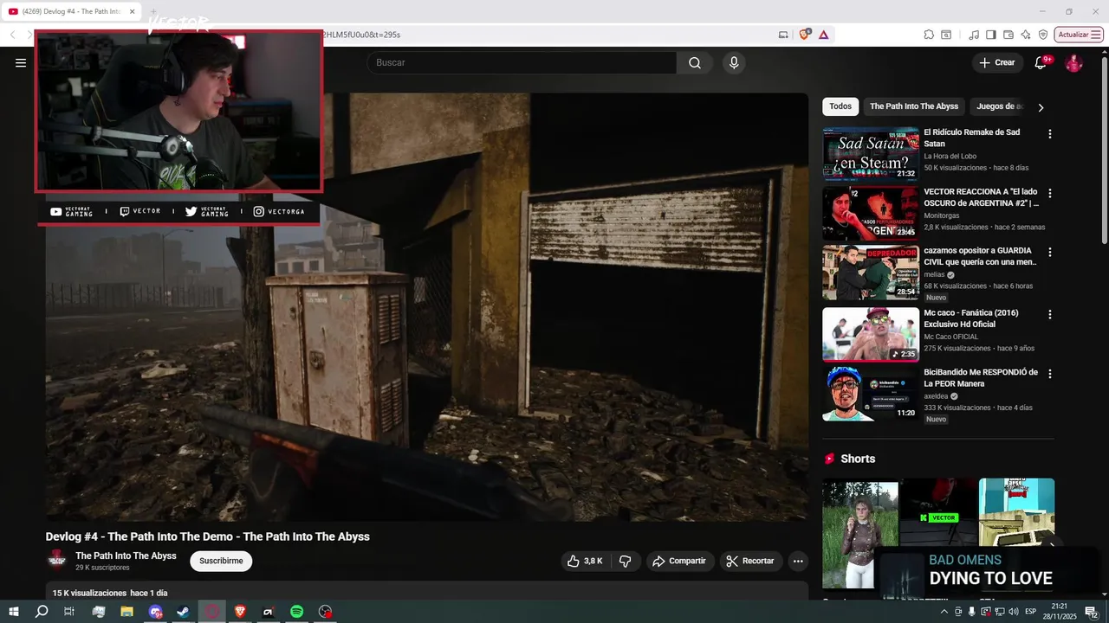Click the Crear create button

pyautogui.click(x=996, y=62)
